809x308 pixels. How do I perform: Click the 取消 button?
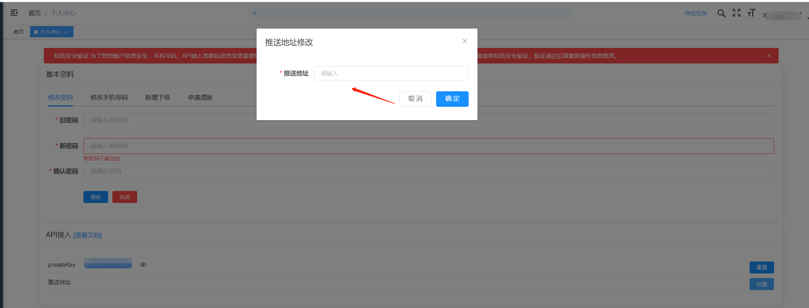(415, 99)
